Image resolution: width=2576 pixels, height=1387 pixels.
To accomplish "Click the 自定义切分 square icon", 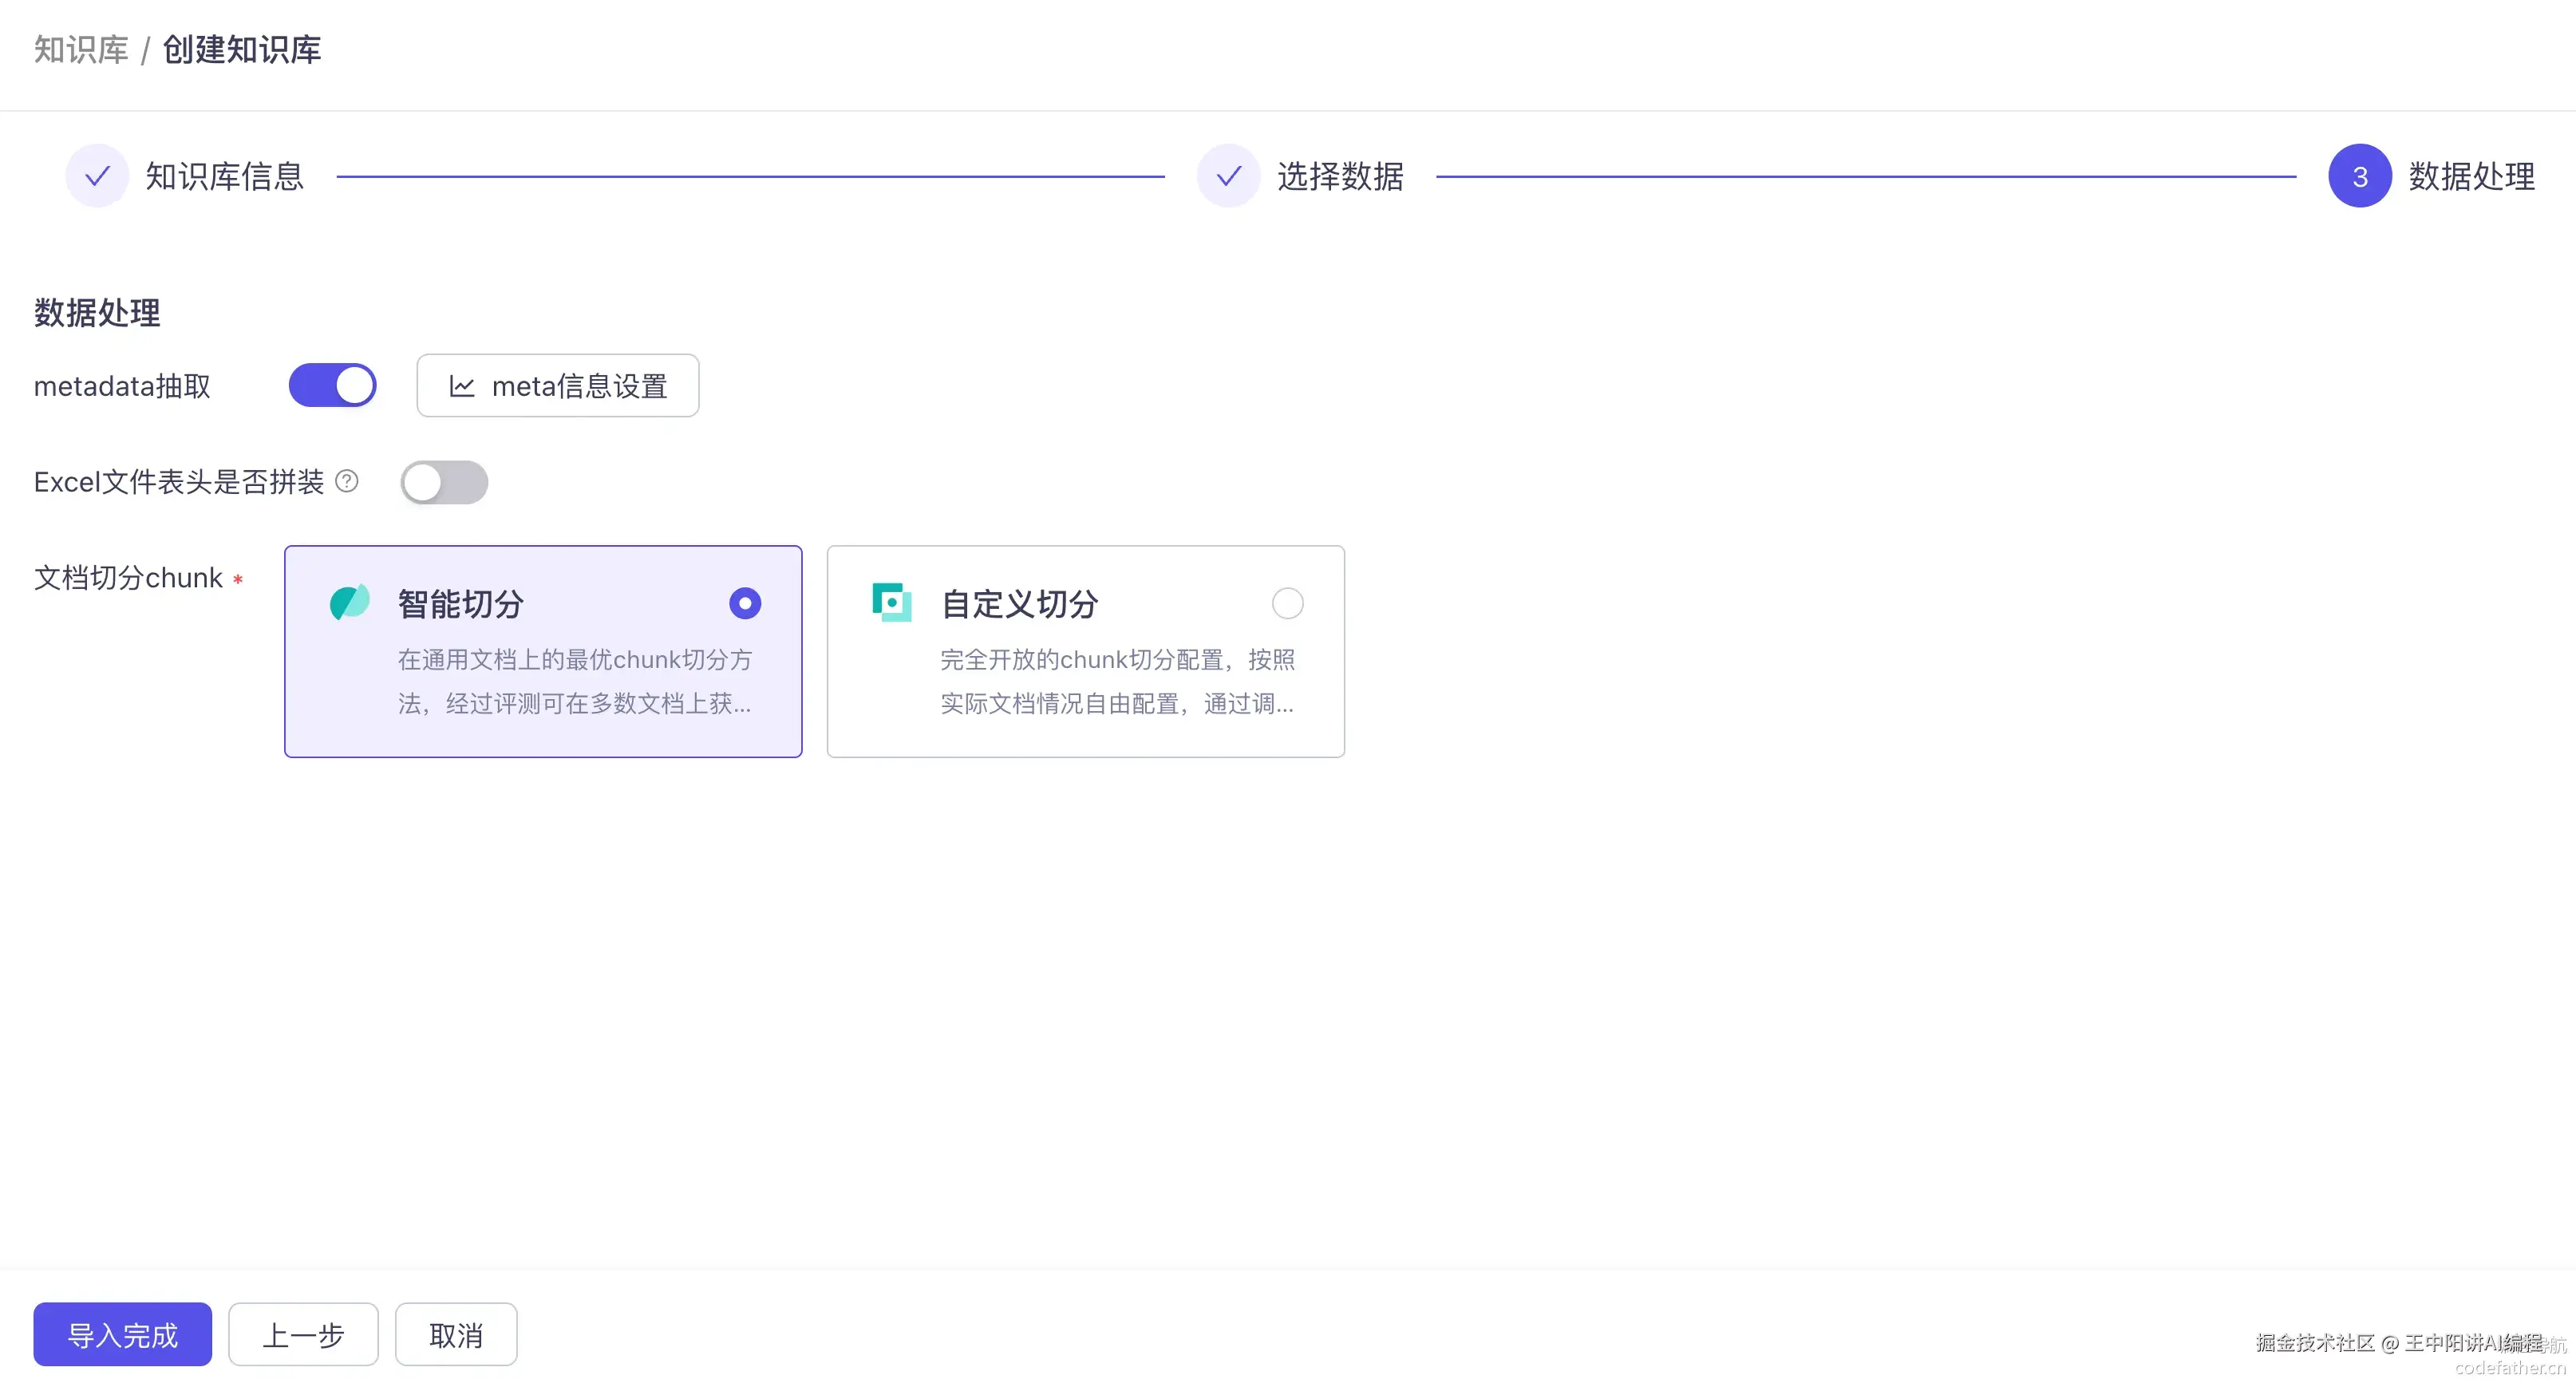I will click(891, 602).
